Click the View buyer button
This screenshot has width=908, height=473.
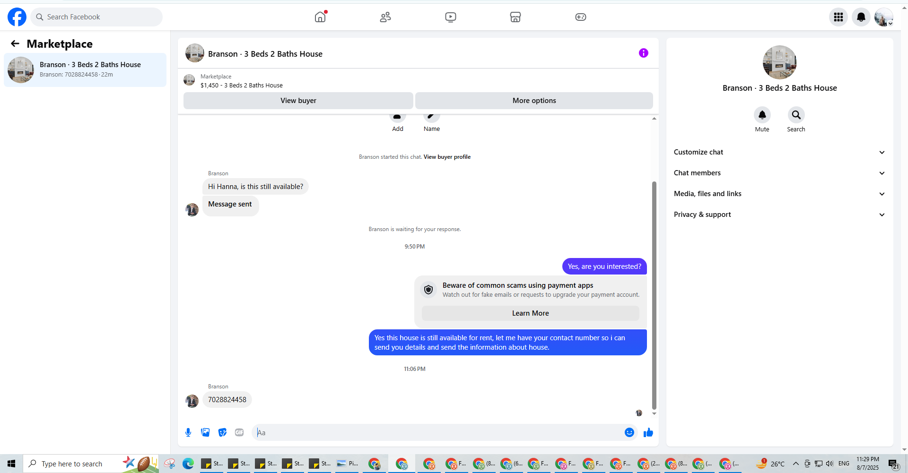tap(298, 101)
